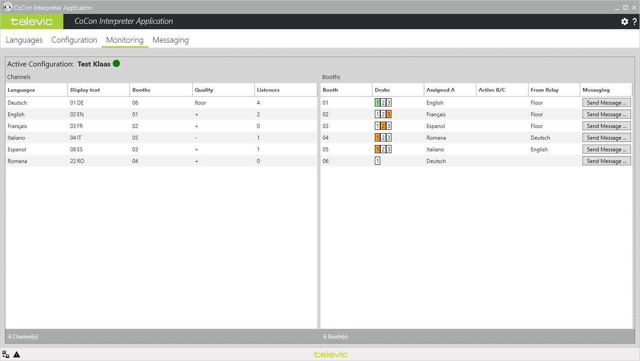
Task: Send Message to booth 01
Action: click(607, 103)
